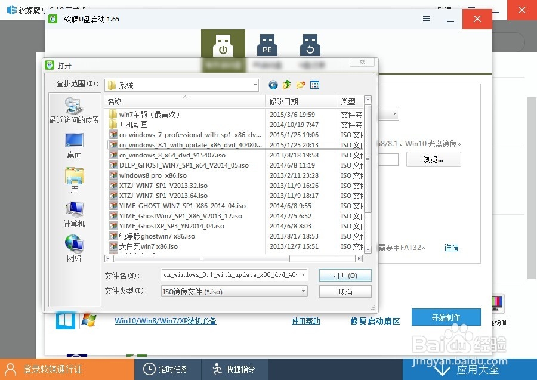Select folder win7主题（最喜欢）
Viewport: 537px width, 380px height.
click(149, 115)
